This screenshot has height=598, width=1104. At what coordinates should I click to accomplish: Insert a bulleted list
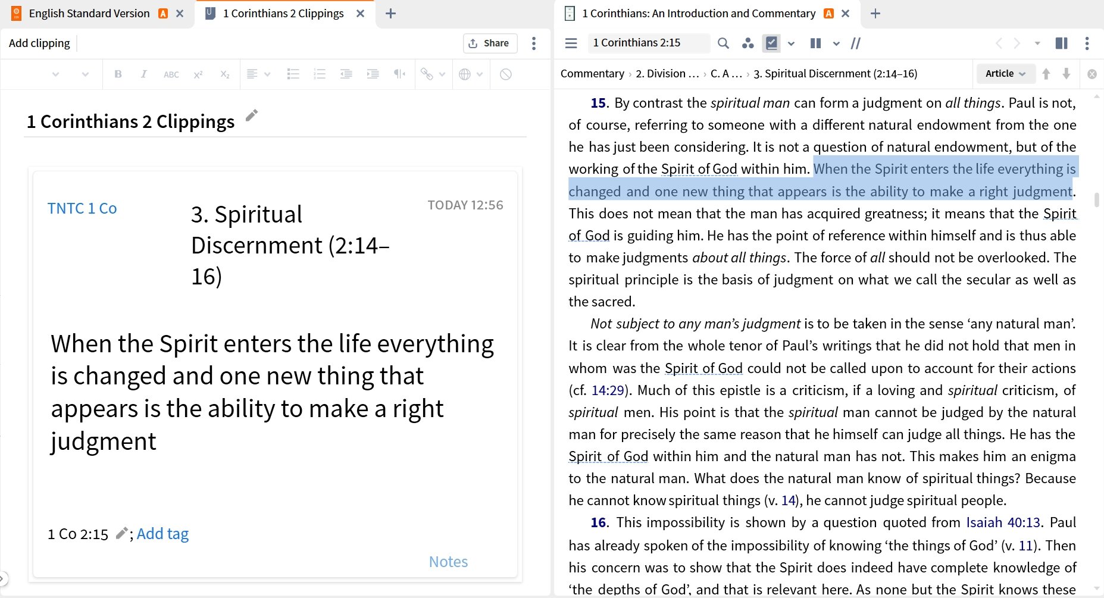(x=293, y=74)
